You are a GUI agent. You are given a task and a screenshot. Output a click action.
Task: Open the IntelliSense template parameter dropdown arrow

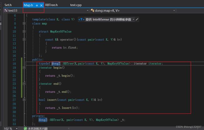(133, 19)
